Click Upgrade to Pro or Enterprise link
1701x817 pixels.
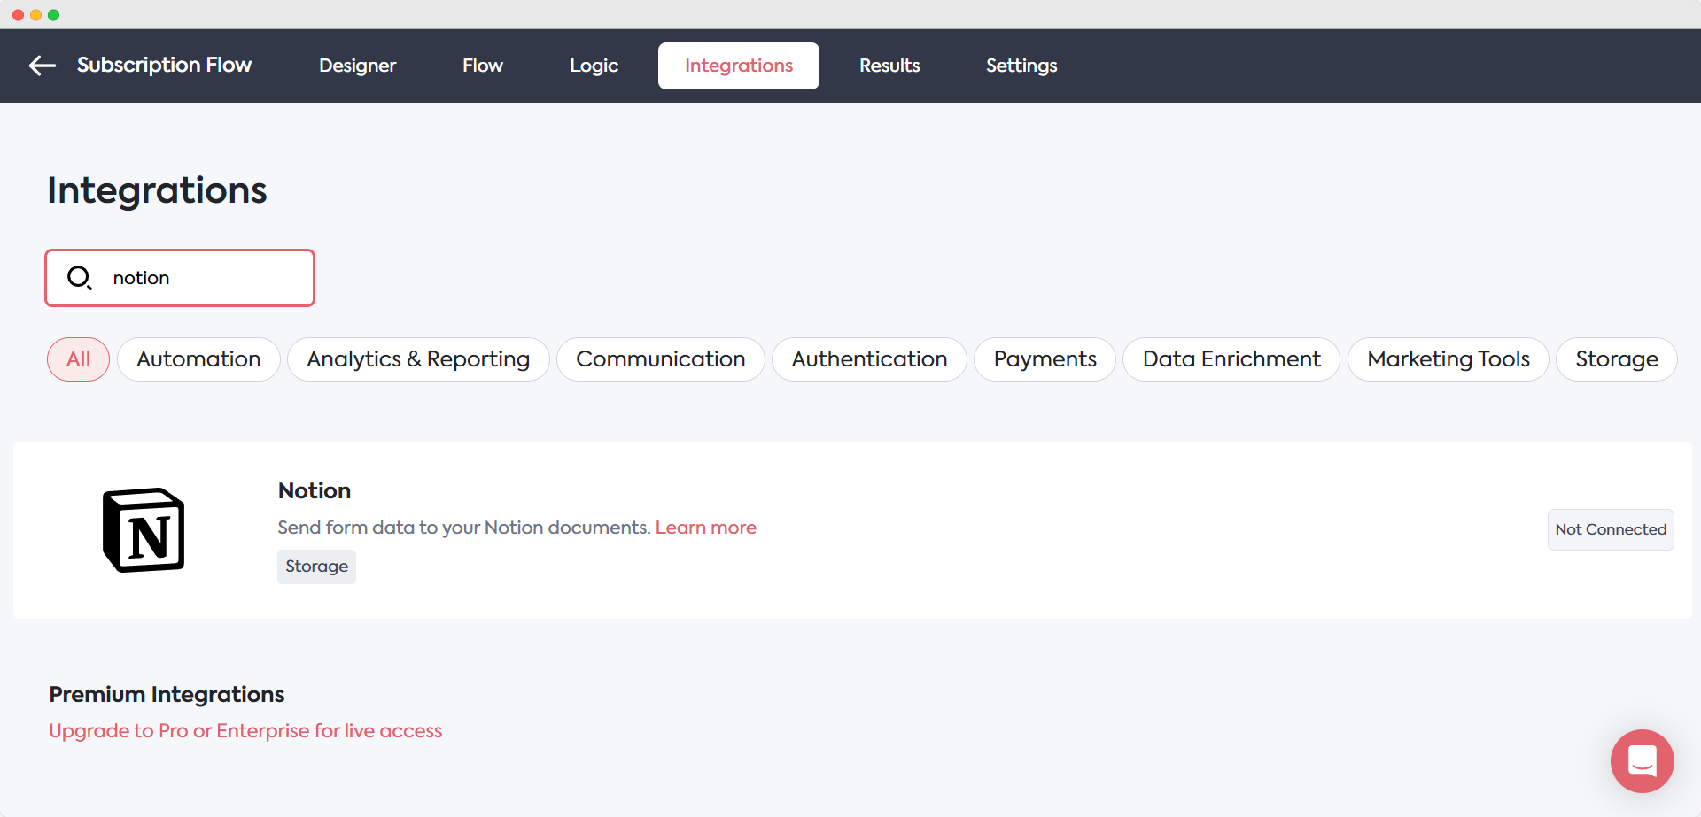pos(245,731)
